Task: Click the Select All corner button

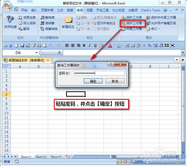Action: point(6,67)
